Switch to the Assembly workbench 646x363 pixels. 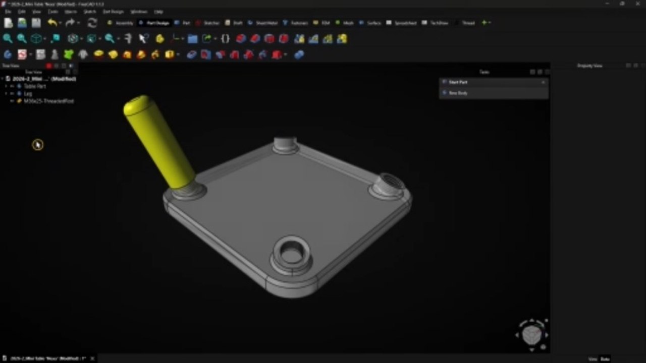click(121, 23)
